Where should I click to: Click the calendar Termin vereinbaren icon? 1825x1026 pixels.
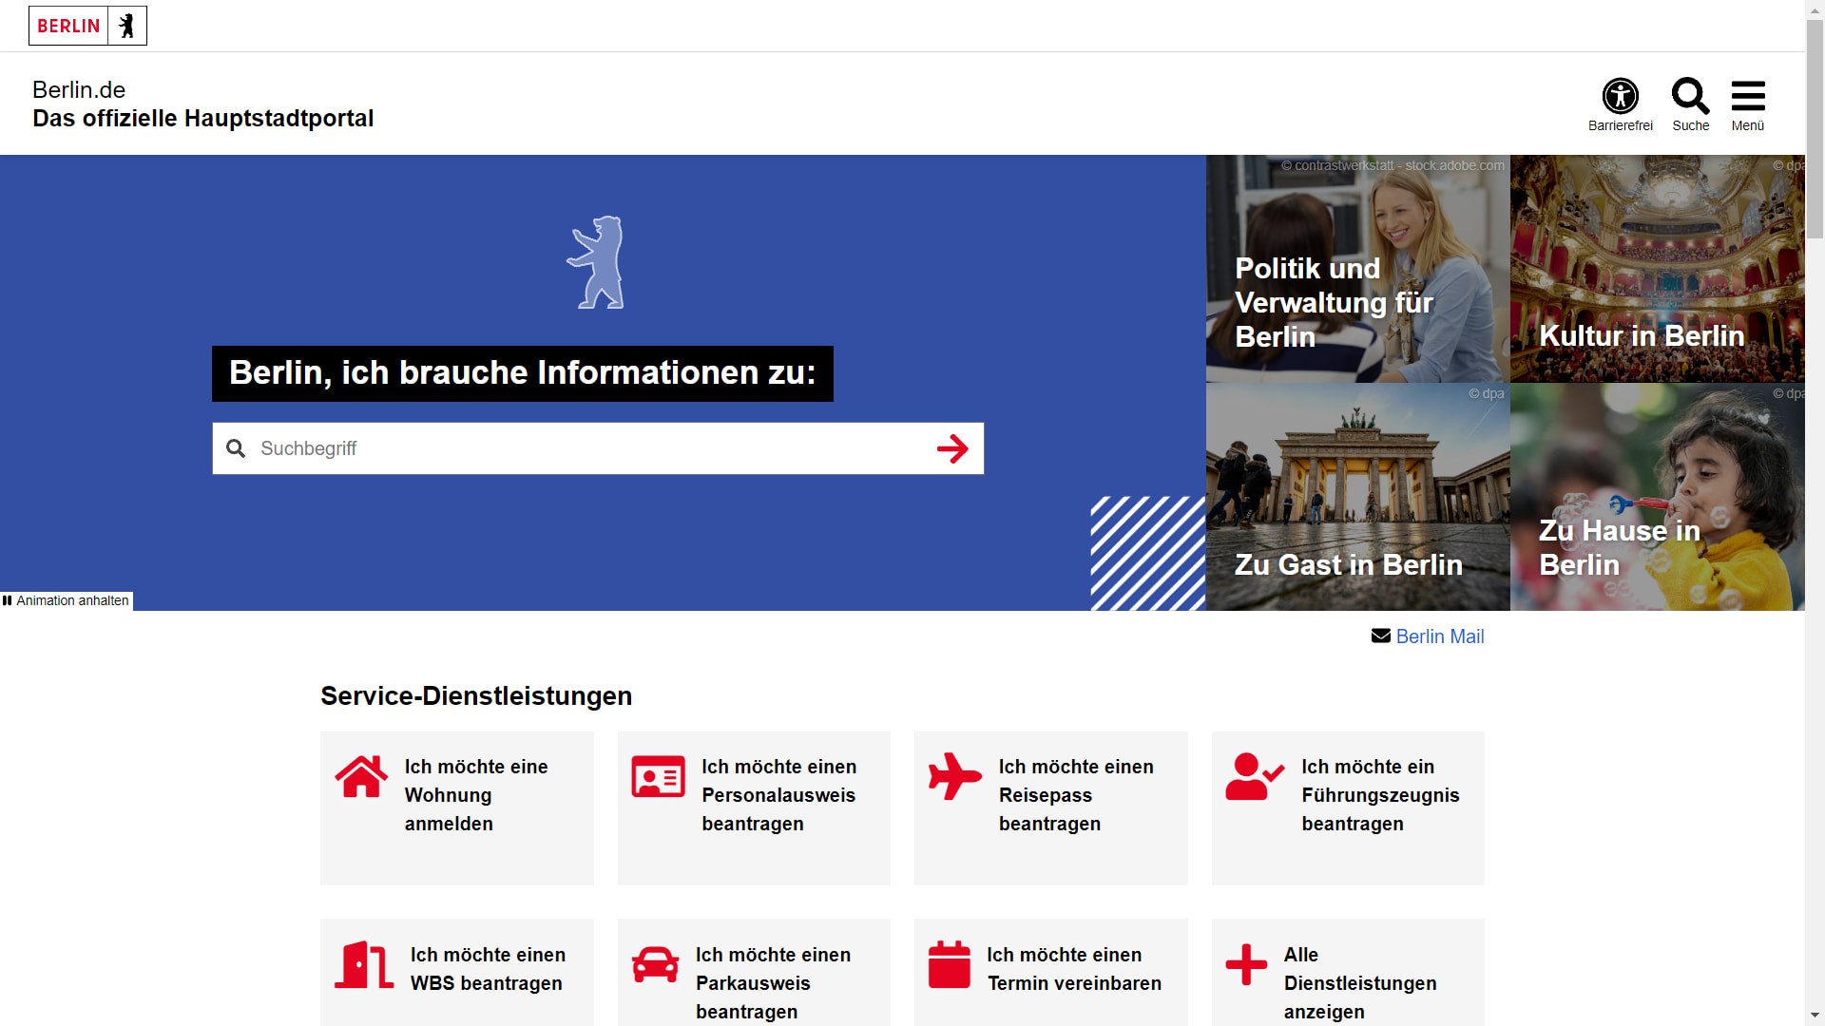pyautogui.click(x=949, y=965)
